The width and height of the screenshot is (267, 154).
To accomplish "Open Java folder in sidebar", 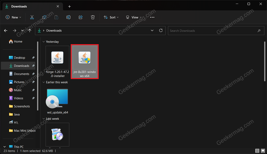I will 14,114.
